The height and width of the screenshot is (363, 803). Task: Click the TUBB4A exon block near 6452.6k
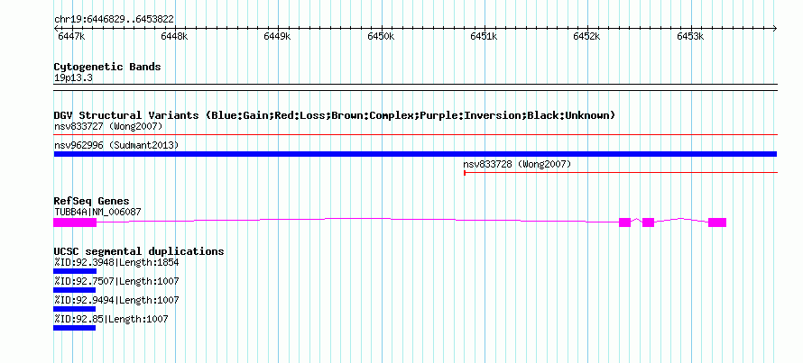coord(649,222)
